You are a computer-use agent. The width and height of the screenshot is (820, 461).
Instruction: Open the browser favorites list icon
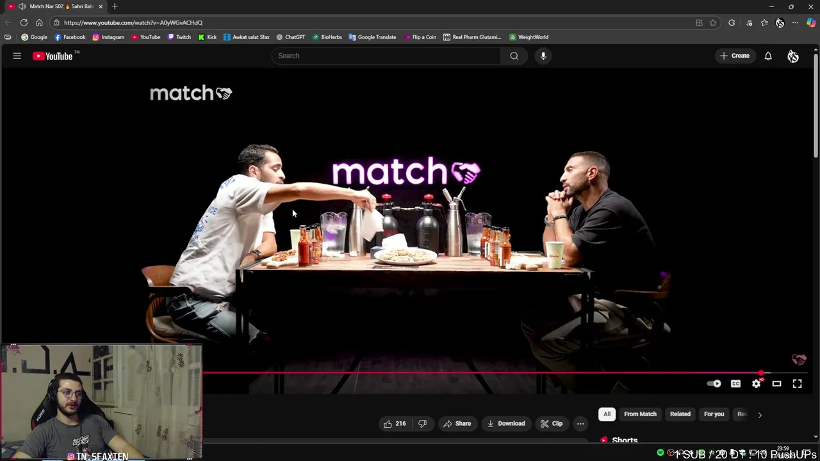764,22
